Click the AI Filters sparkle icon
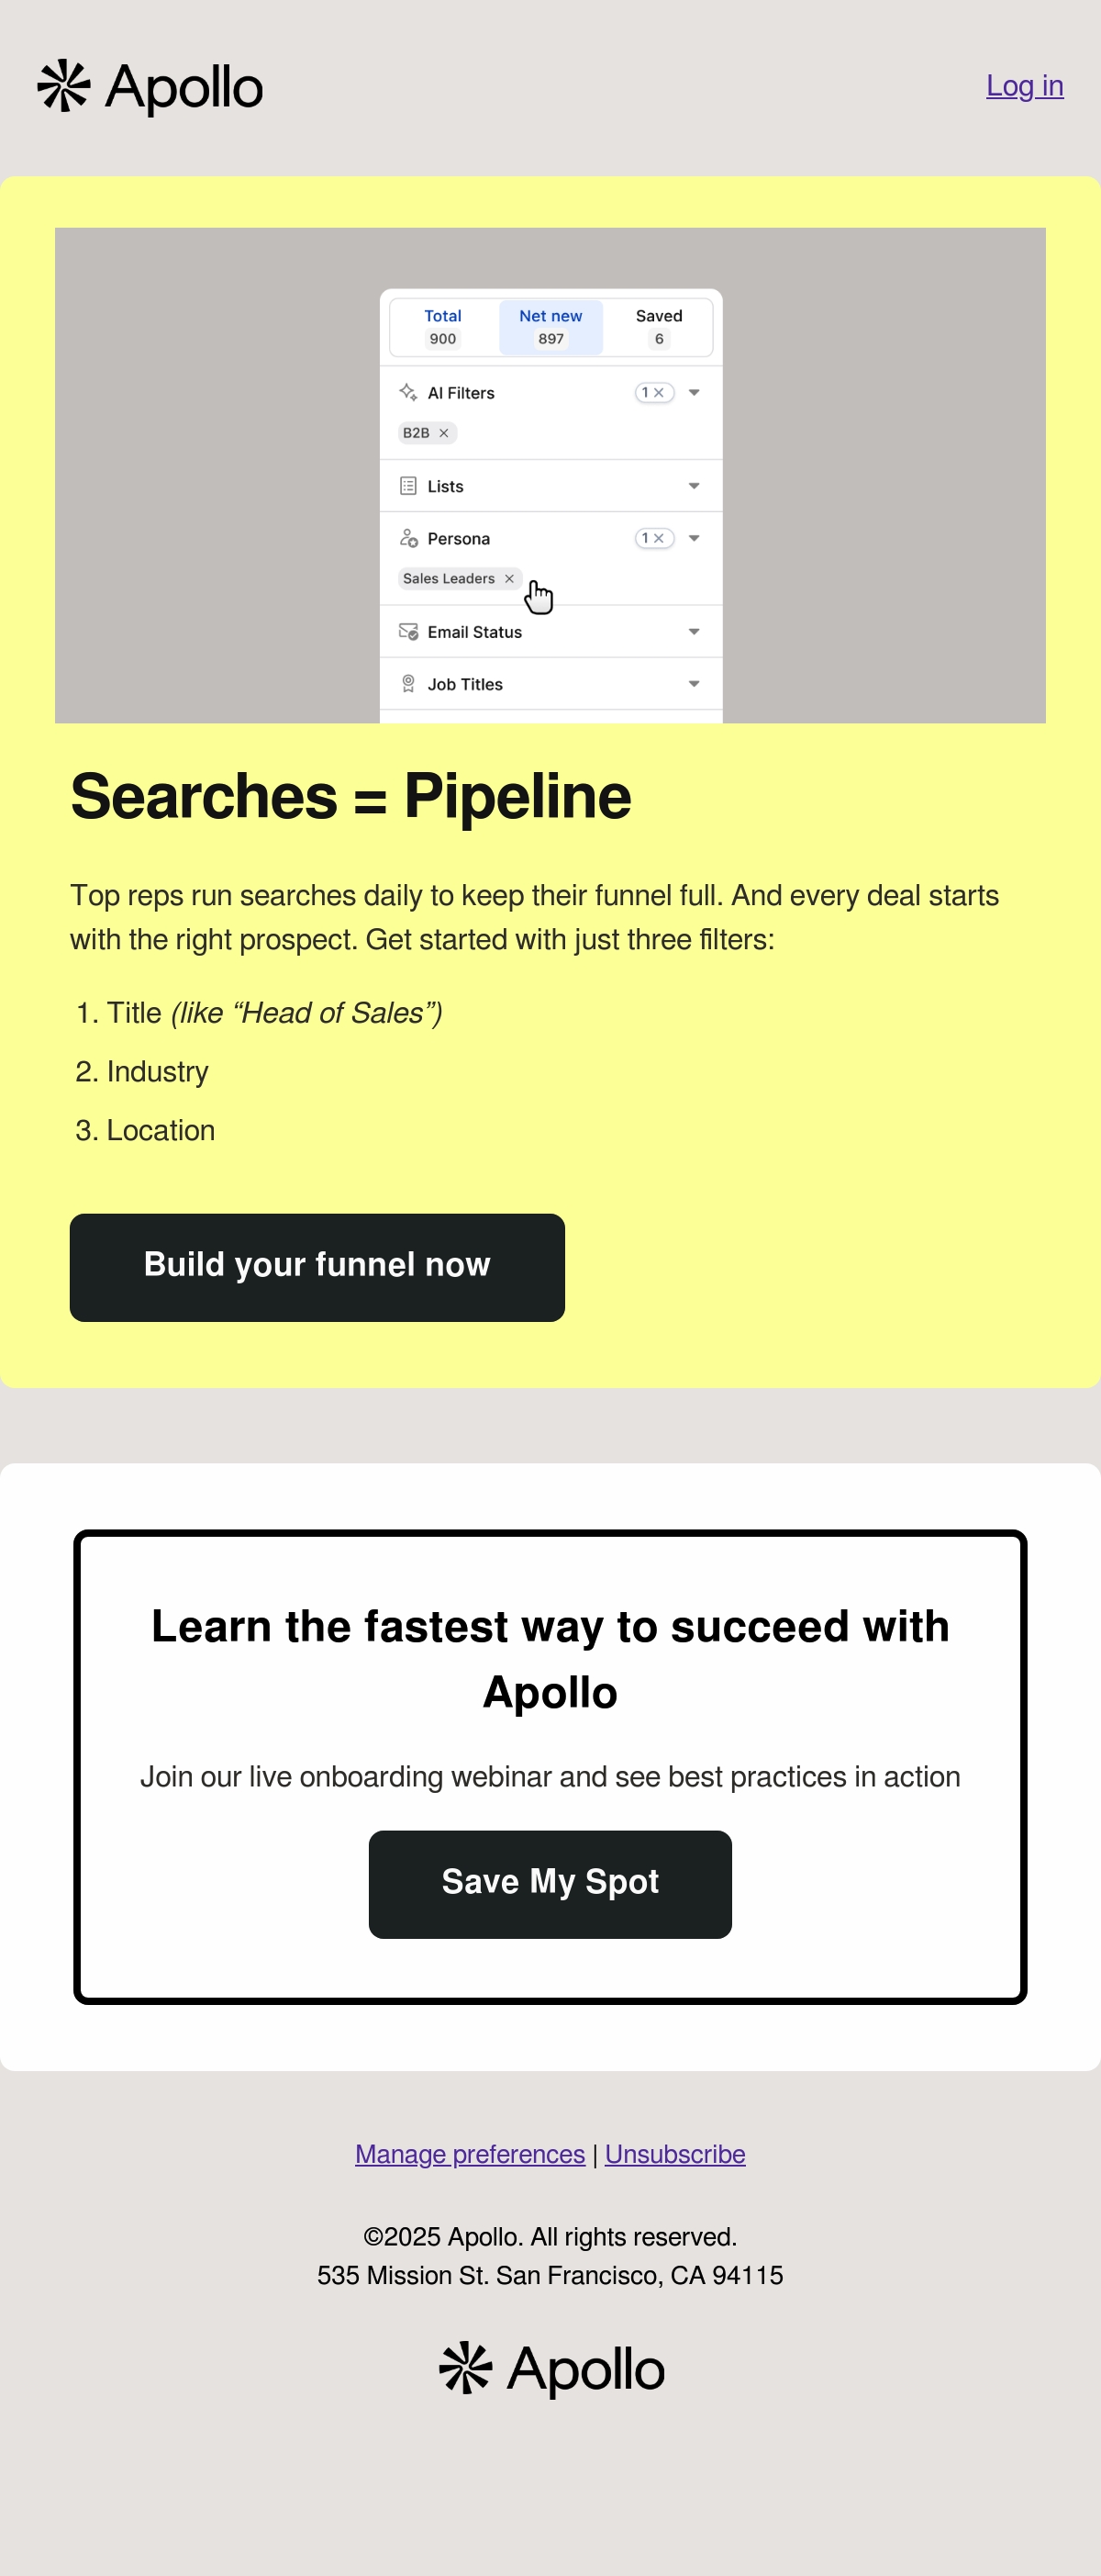This screenshot has height=2576, width=1101. [407, 392]
